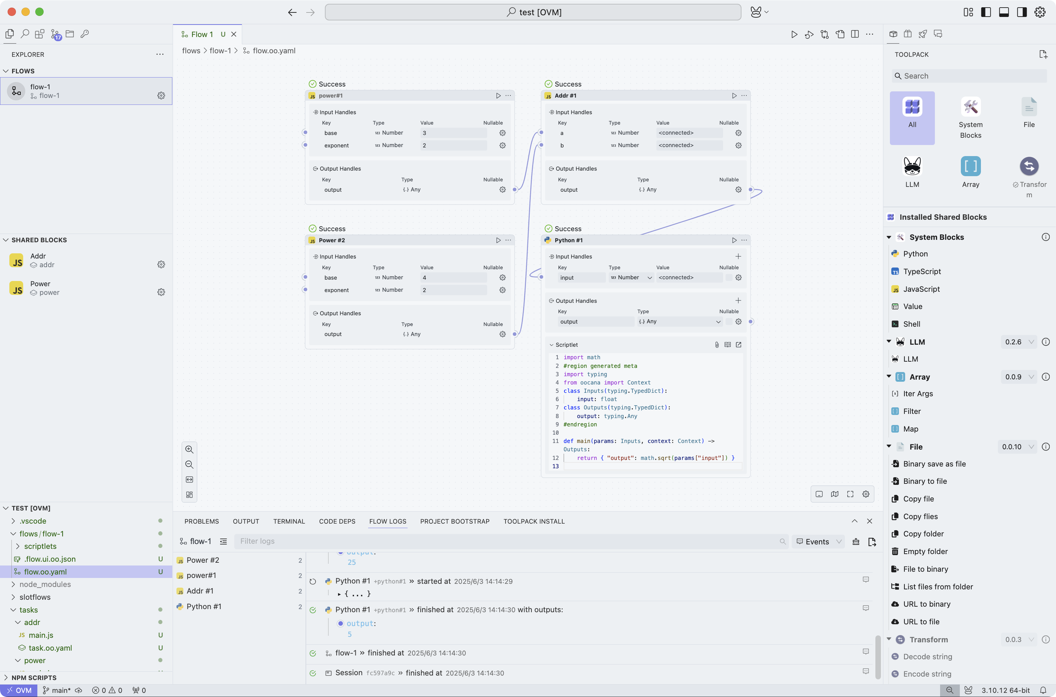Image resolution: width=1056 pixels, height=697 pixels.
Task: Open the Scriptlet in external editor icon
Action: click(x=739, y=344)
